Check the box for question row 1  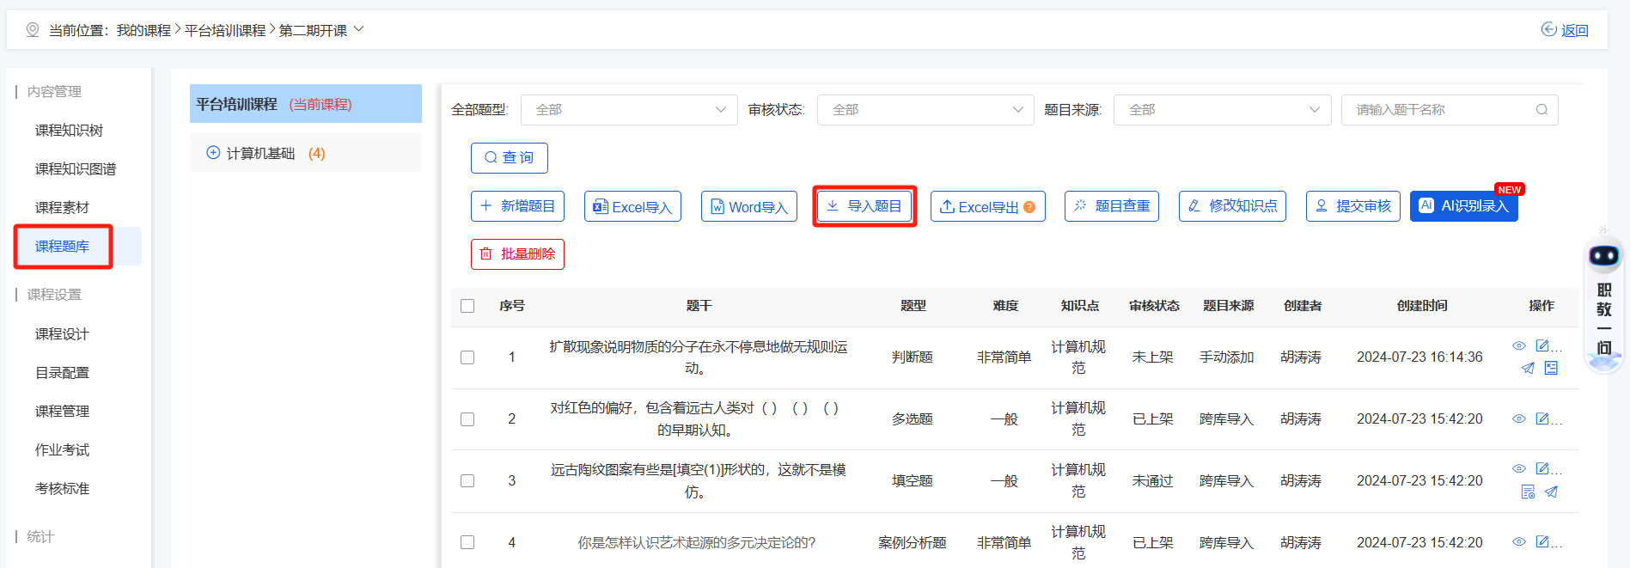point(467,357)
